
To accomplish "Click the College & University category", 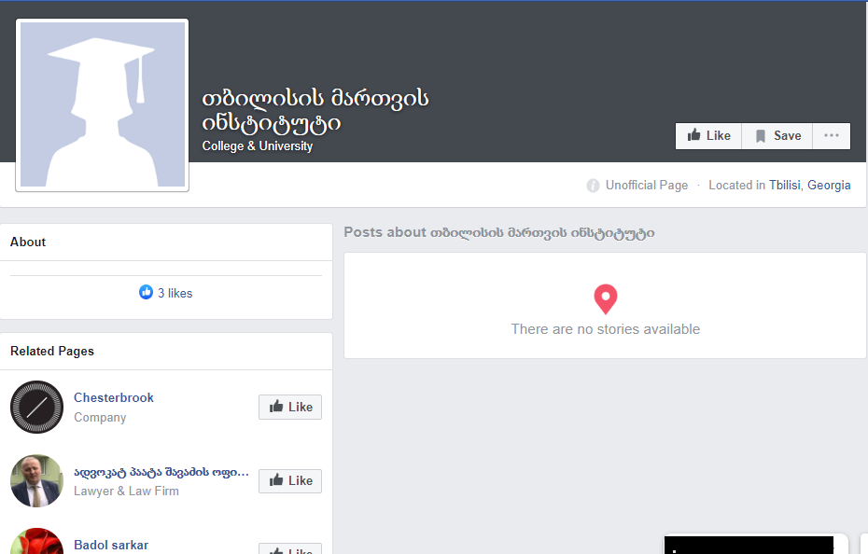I will point(258,146).
